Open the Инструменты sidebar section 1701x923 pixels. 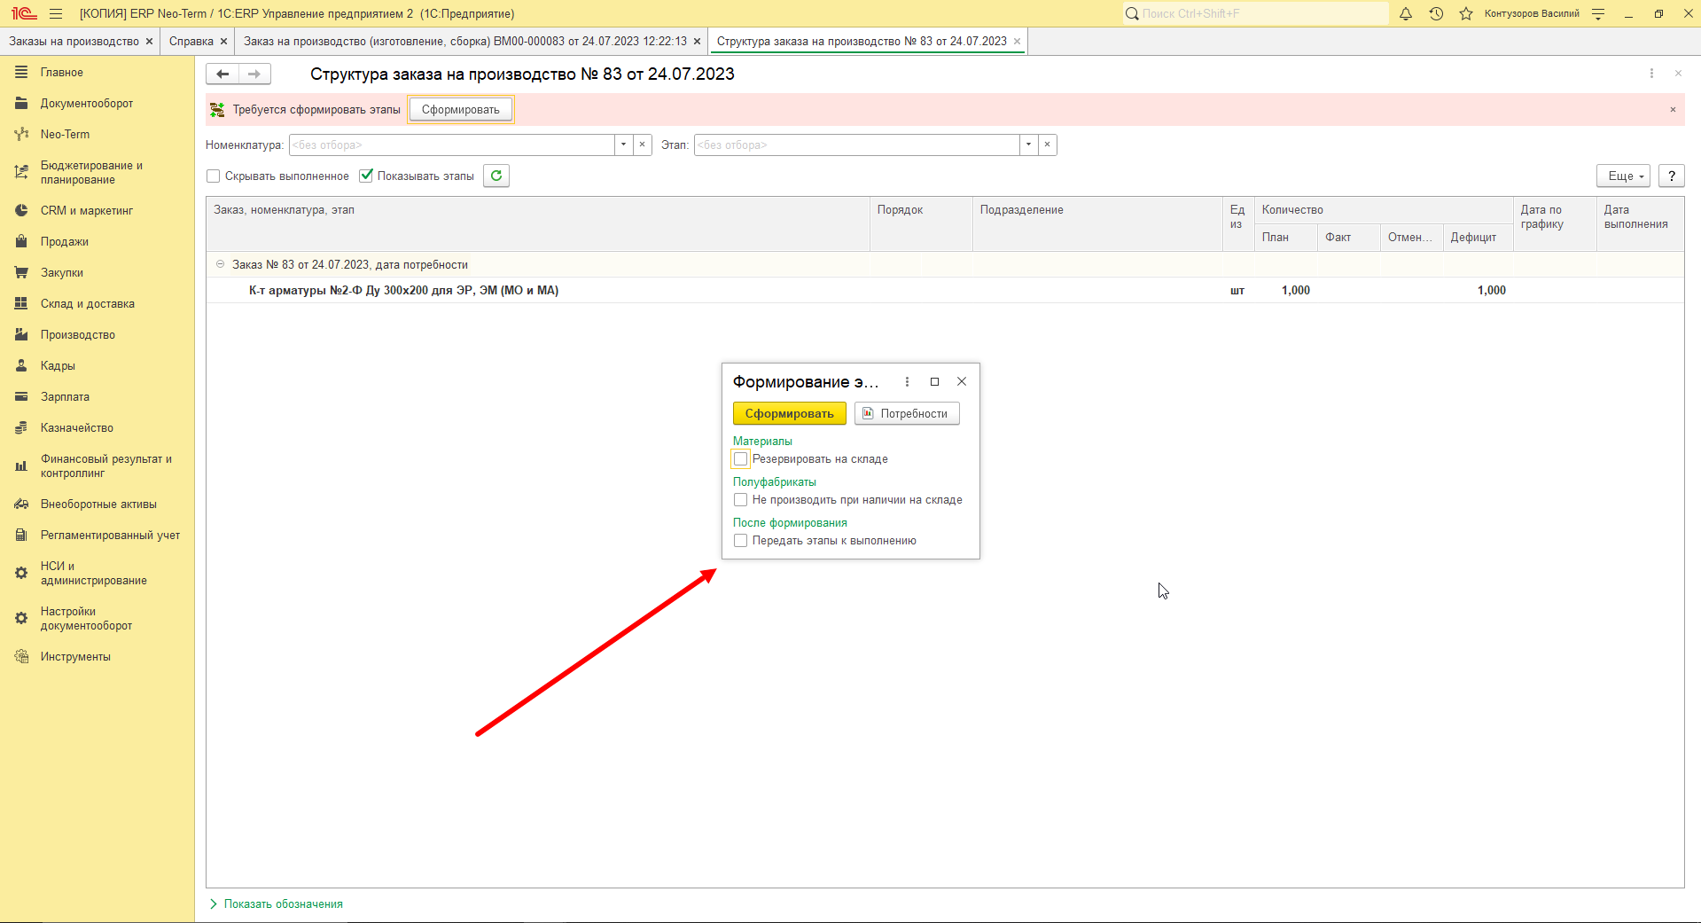(75, 657)
